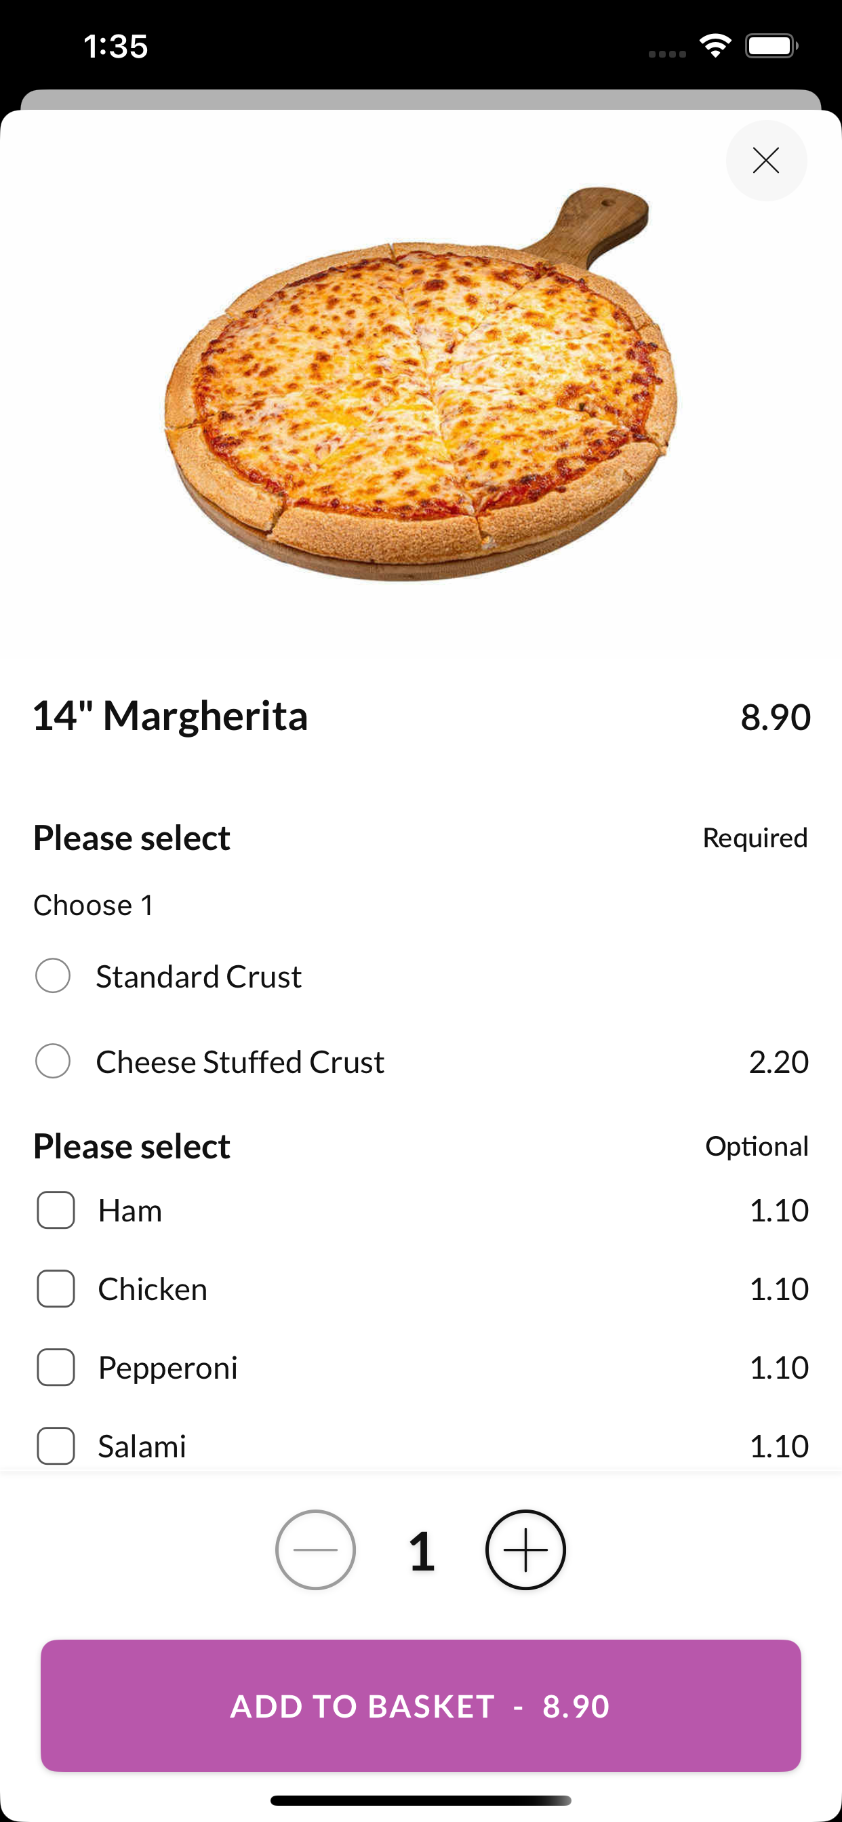Increase quantity with the plus icon
Image resolution: width=842 pixels, height=1822 pixels.
tap(525, 1550)
